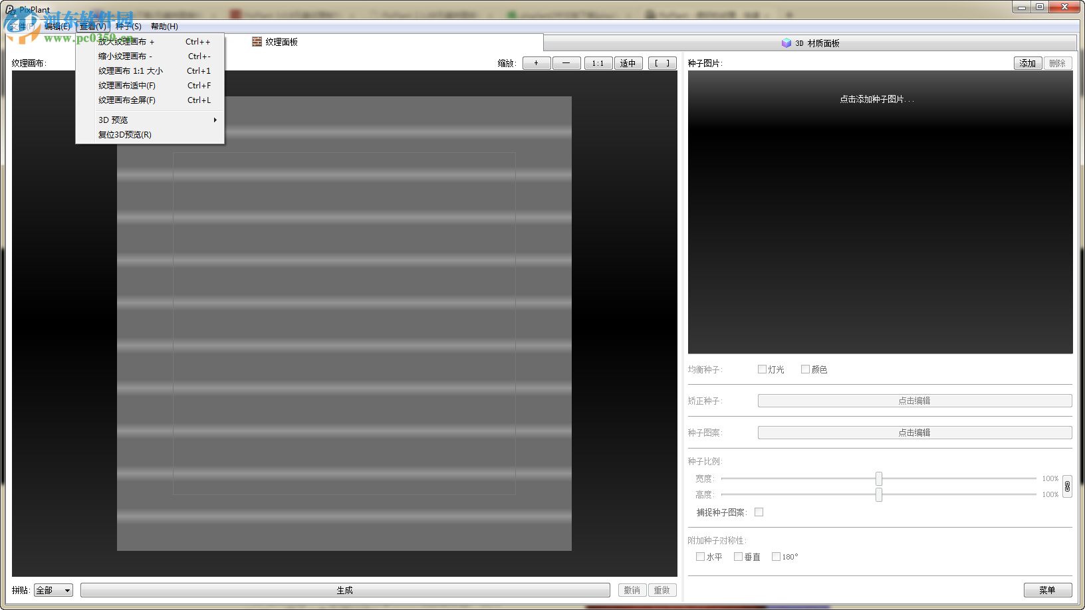
Task: Click 点击编辑 next to 矫正种子
Action: click(x=915, y=401)
